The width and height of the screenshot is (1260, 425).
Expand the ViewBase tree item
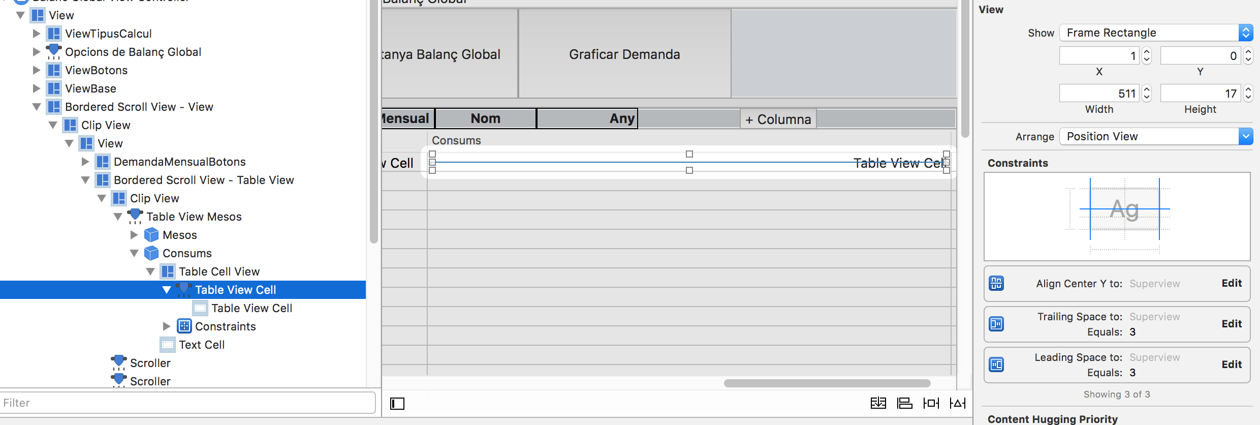(37, 88)
